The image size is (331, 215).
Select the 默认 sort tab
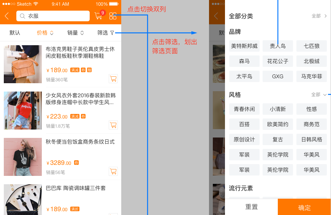pos(15,33)
